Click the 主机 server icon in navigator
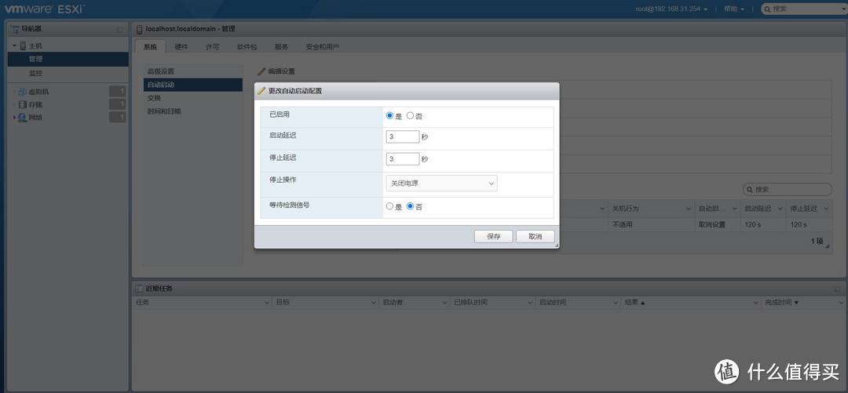Image resolution: width=848 pixels, height=393 pixels. coord(23,46)
